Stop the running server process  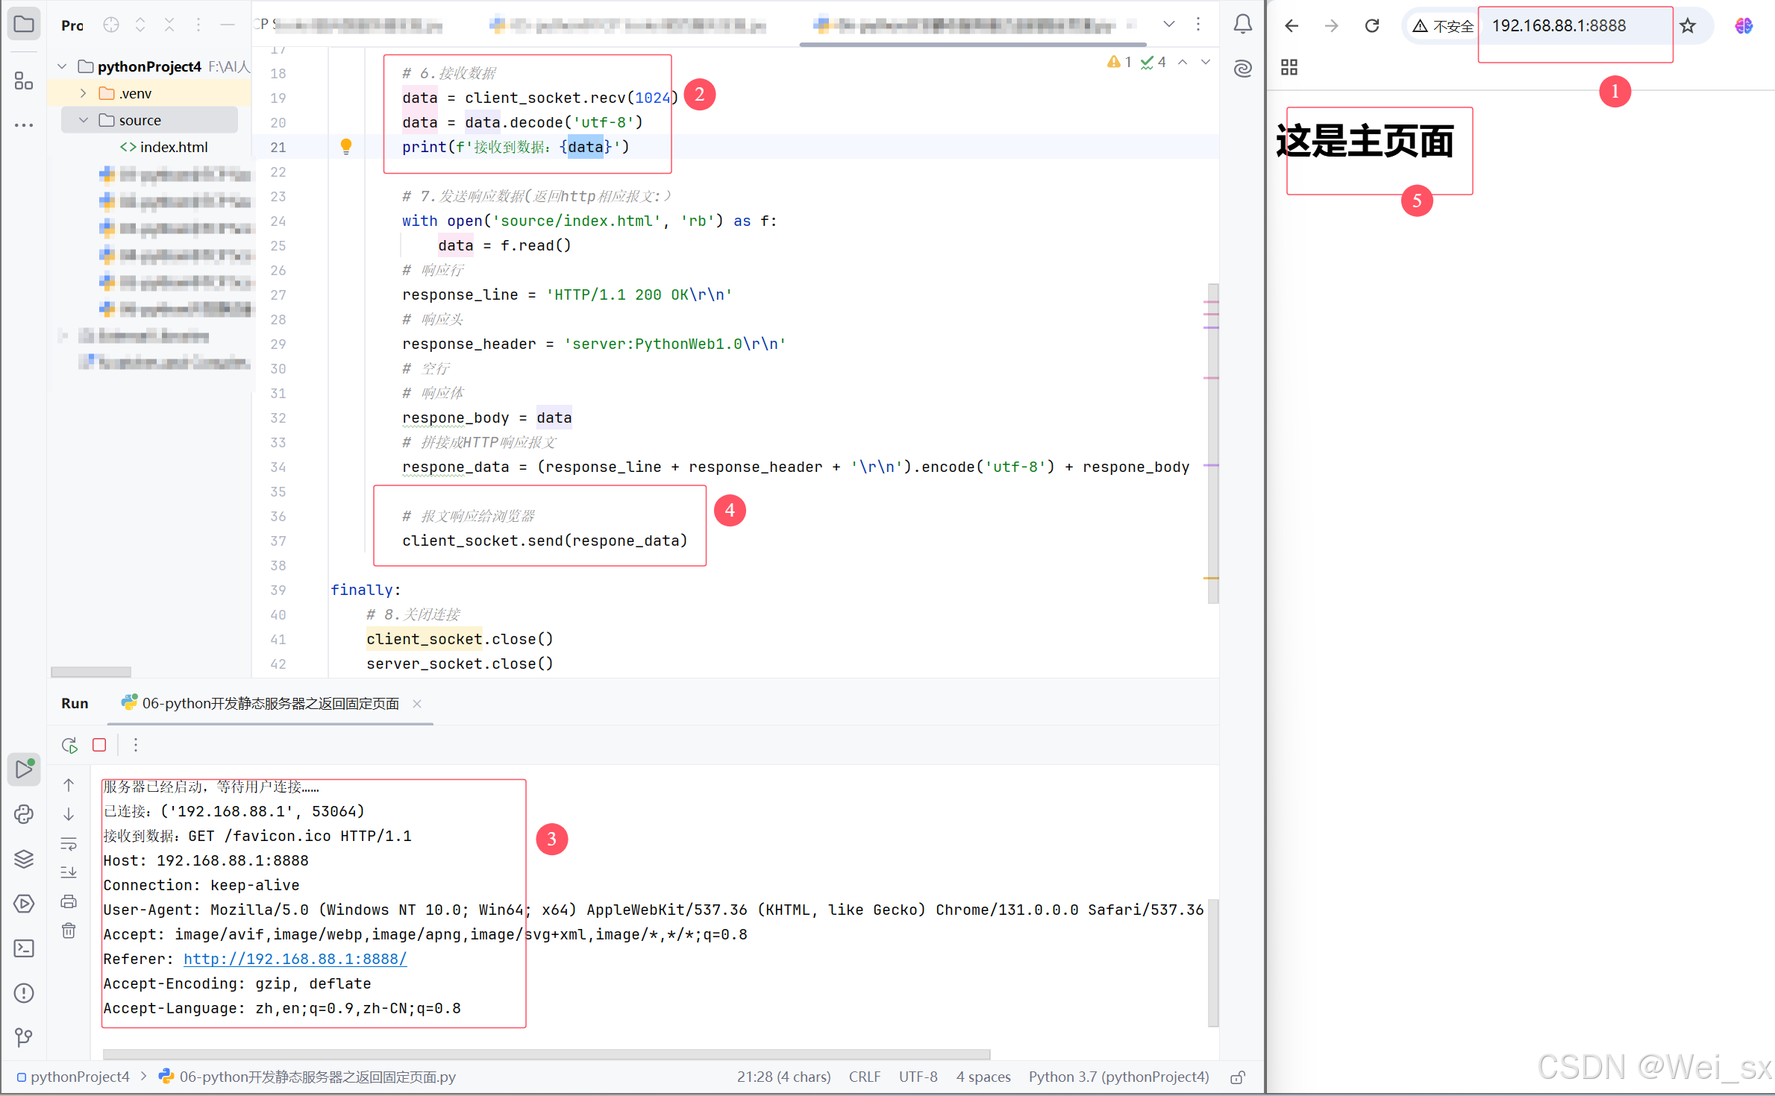[99, 744]
